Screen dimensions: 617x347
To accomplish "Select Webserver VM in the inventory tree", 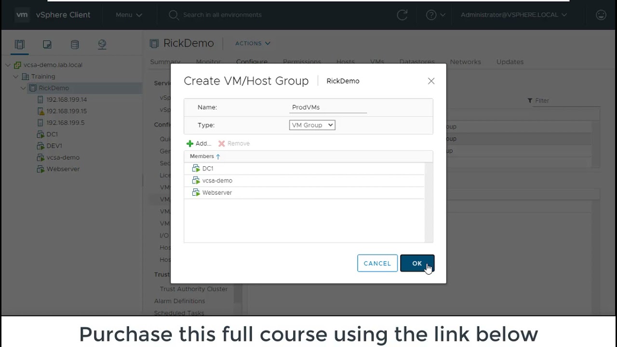I will (63, 169).
